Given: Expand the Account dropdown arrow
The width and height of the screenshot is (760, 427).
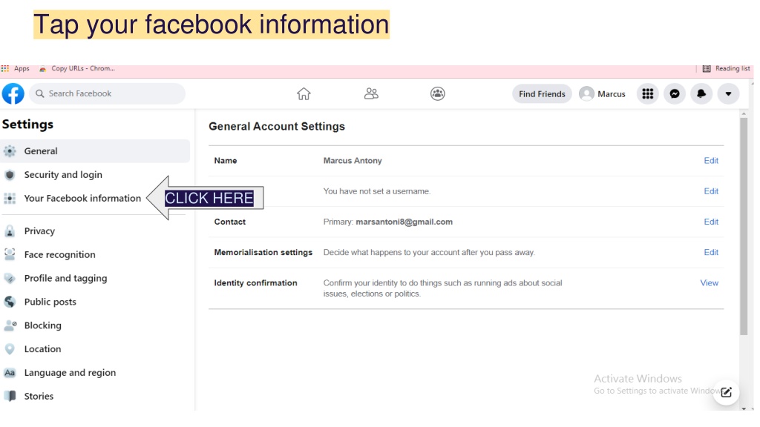Looking at the screenshot, I should point(728,93).
